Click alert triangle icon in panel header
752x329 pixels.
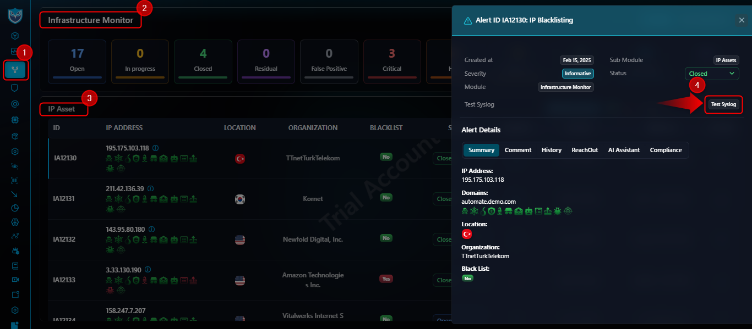click(x=468, y=20)
